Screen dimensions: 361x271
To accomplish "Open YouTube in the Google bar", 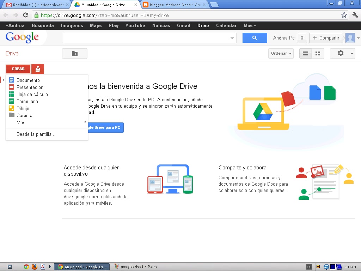I will point(135,25).
